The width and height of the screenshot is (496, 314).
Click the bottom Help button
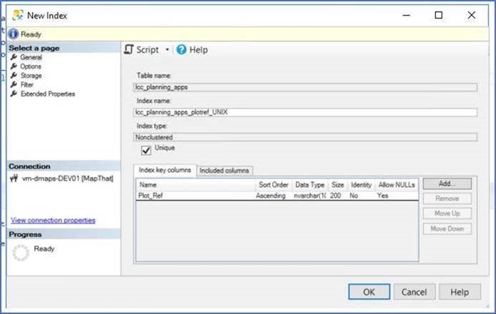point(459,292)
